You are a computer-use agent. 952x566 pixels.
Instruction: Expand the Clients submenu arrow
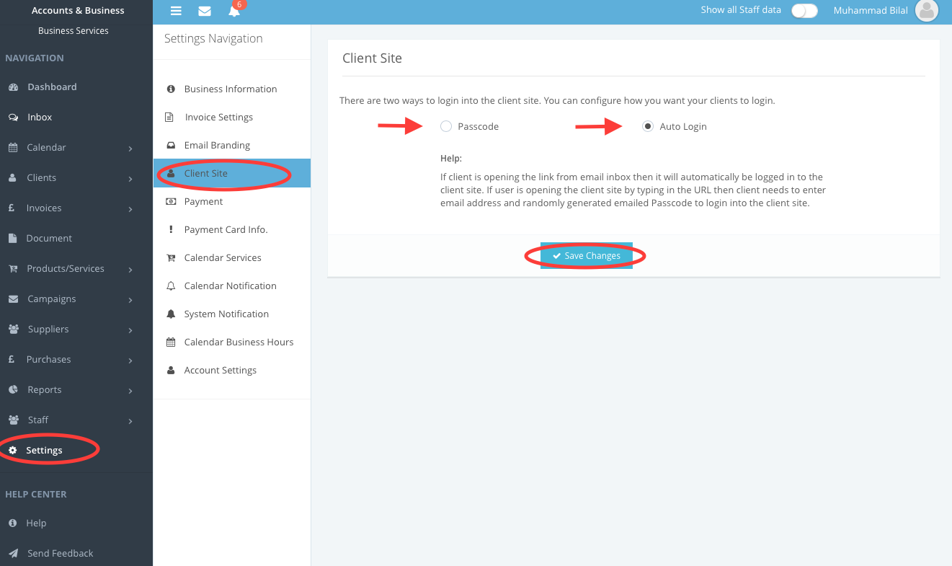(x=130, y=179)
